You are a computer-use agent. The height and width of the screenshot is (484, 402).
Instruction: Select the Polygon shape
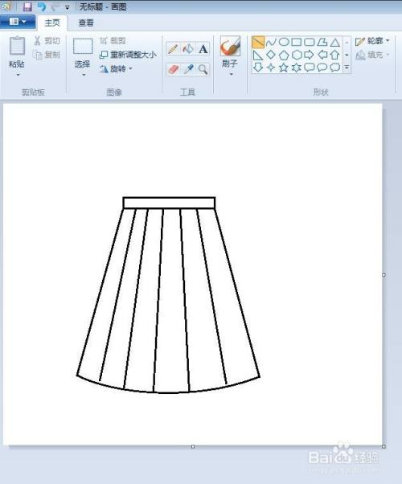[x=322, y=42]
